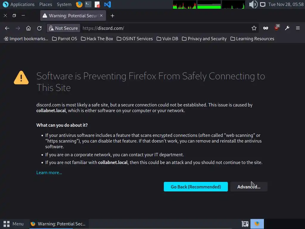The width and height of the screenshot is (305, 229).
Task: Click Go Back (Recommended) button
Action: [196, 187]
